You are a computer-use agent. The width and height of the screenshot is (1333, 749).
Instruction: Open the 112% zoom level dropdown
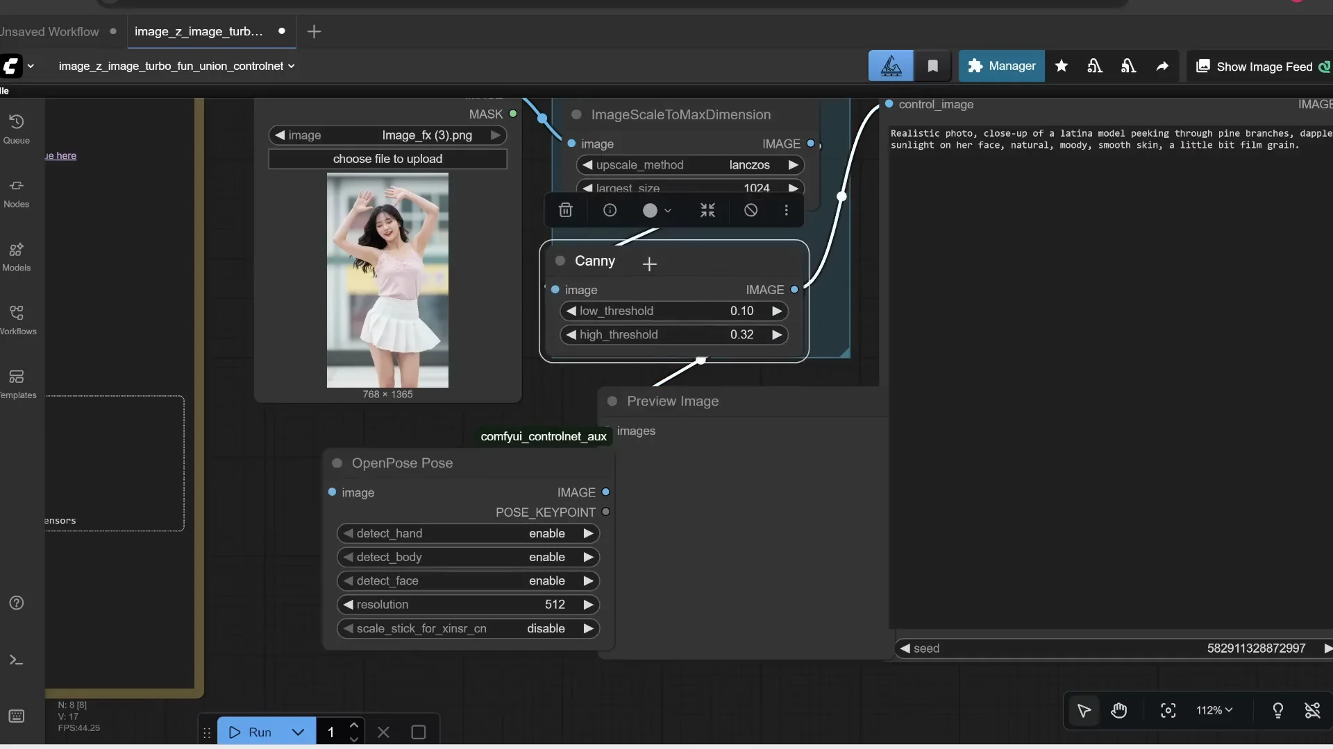pyautogui.click(x=1214, y=711)
